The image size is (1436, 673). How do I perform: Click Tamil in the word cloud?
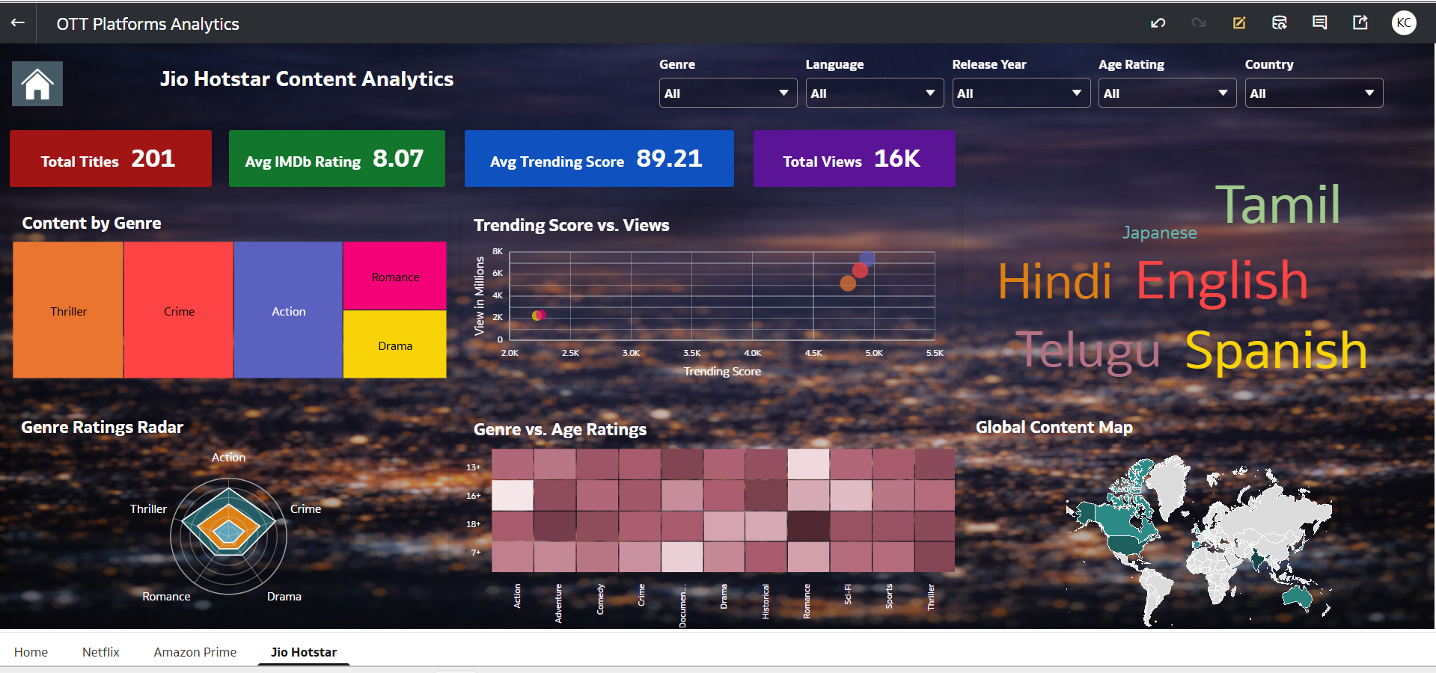(1277, 204)
